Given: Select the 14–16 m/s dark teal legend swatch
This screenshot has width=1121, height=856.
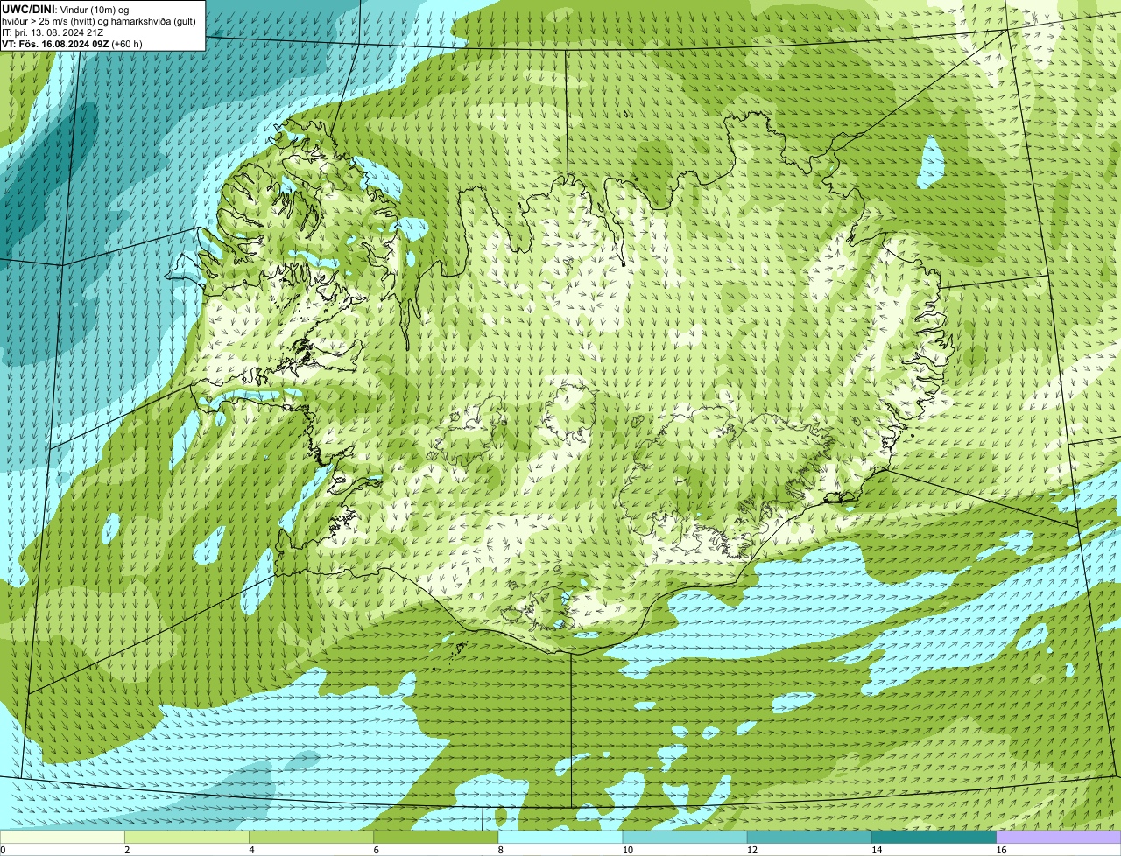Looking at the screenshot, I should coord(934,838).
